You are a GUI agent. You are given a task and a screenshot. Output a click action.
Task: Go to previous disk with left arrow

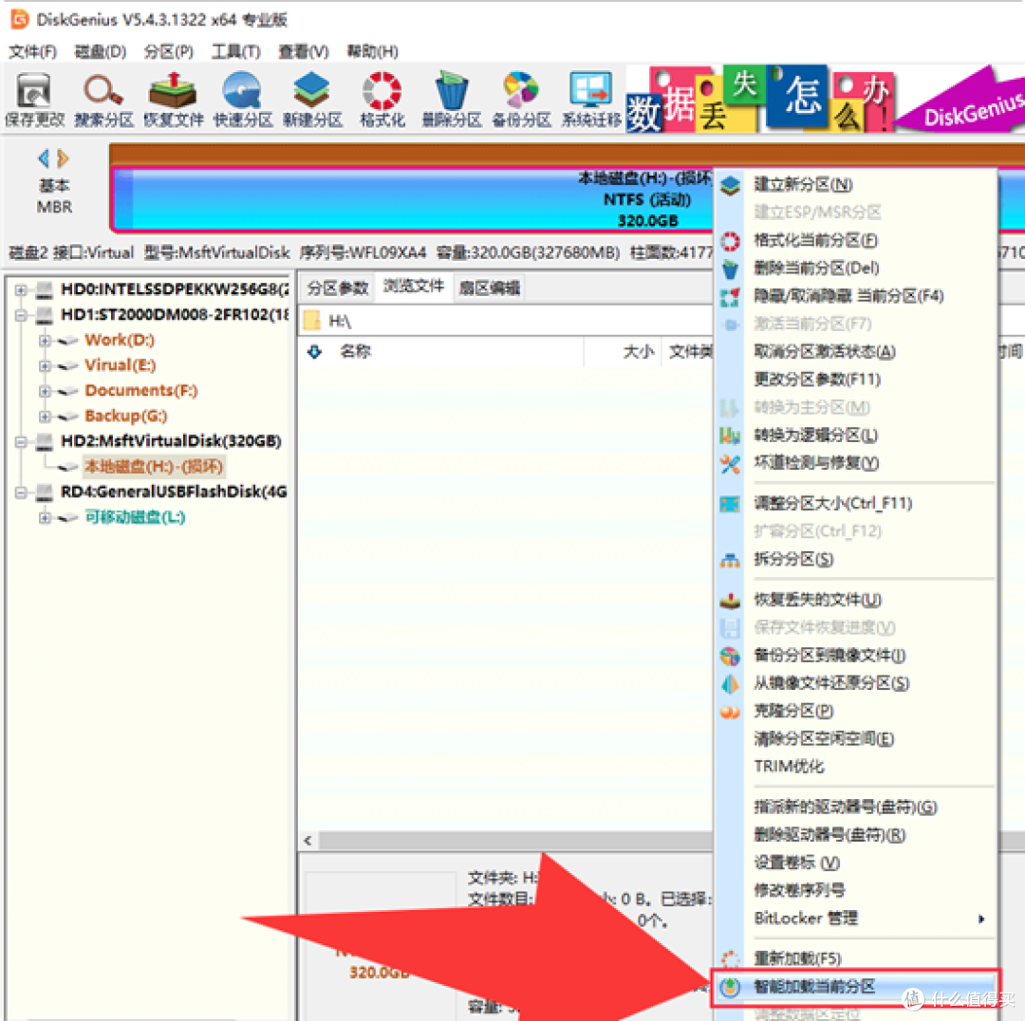(43, 158)
